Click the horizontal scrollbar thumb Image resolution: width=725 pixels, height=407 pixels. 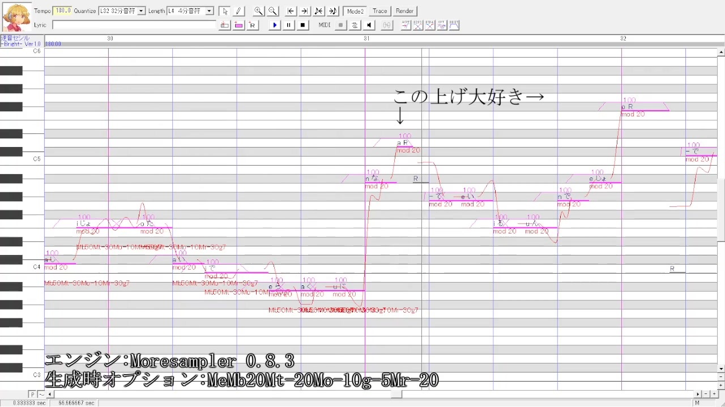(395, 395)
